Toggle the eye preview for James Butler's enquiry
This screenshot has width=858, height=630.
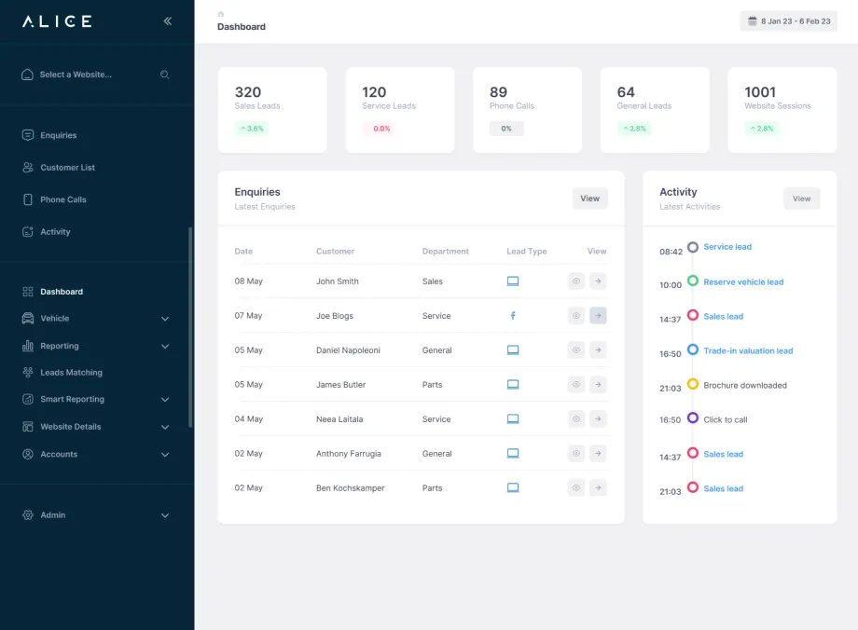pyautogui.click(x=576, y=384)
